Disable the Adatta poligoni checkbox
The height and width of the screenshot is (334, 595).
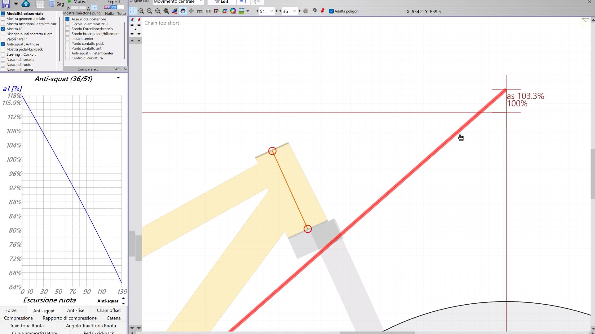click(331, 11)
